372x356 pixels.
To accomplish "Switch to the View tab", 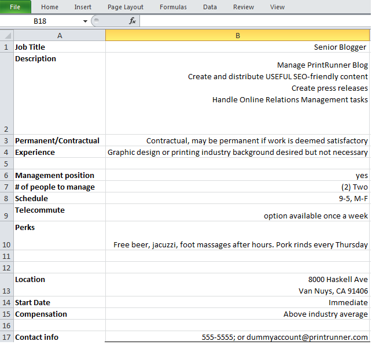I will point(277,7).
